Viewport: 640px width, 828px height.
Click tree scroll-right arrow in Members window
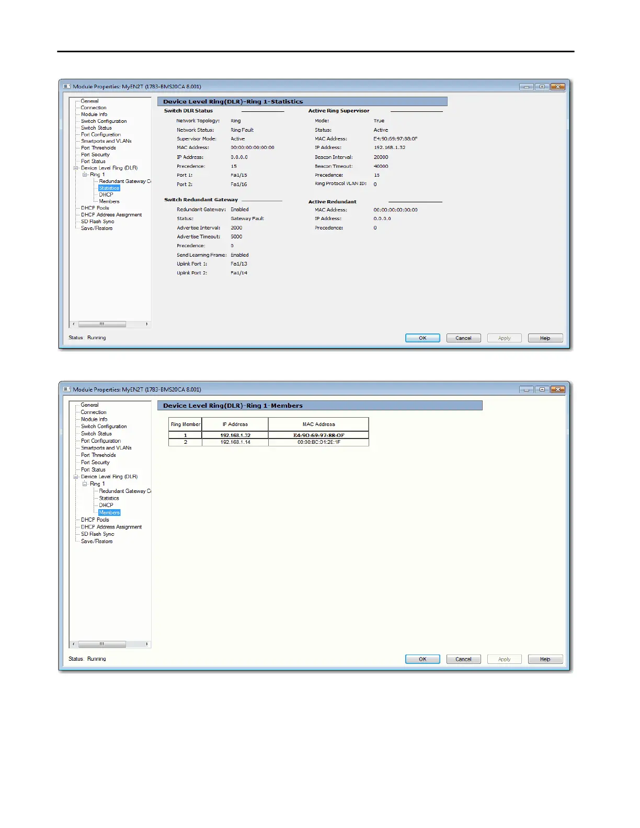tap(147, 644)
